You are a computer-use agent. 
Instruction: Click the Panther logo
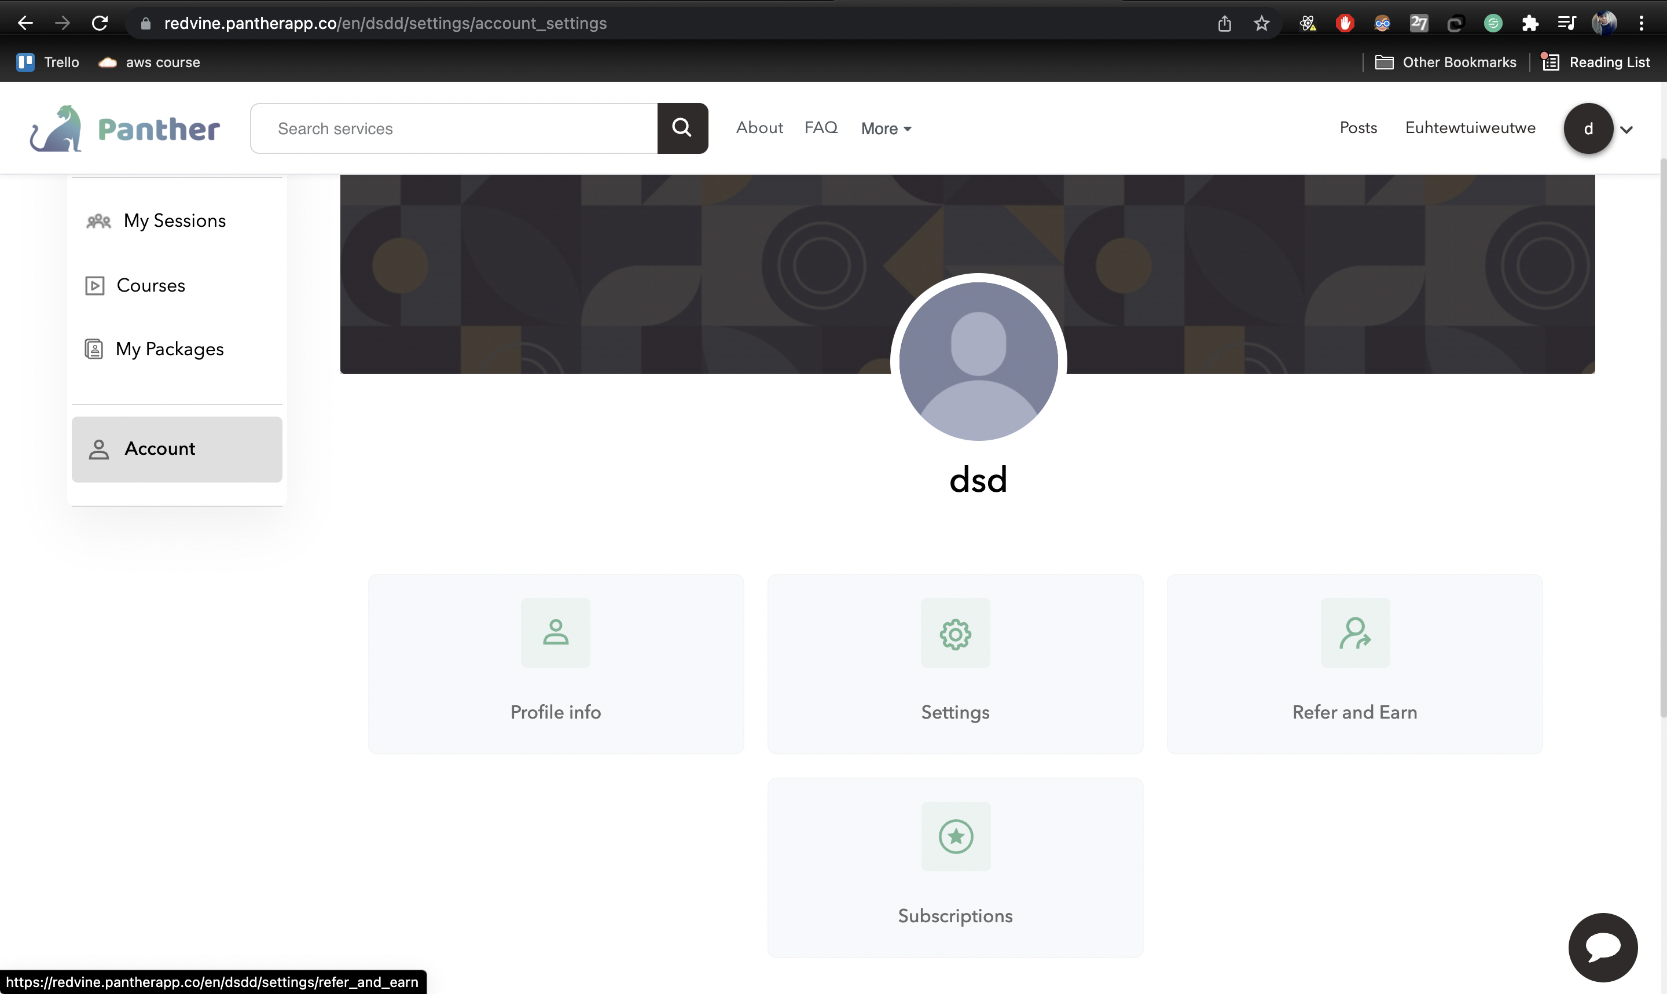click(124, 128)
